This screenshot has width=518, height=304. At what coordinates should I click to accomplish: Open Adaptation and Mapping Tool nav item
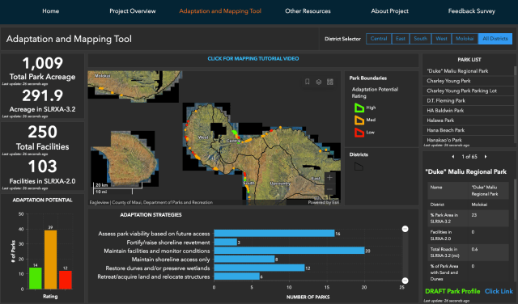[220, 11]
